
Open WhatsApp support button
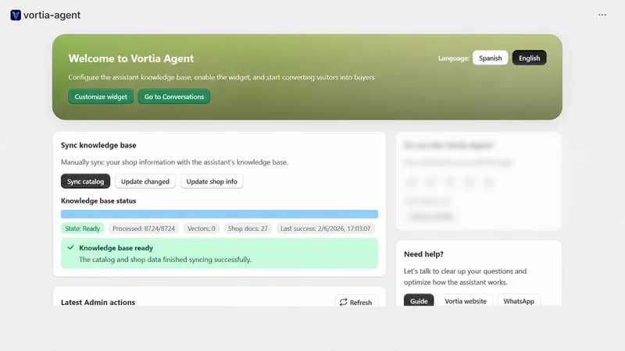[519, 301]
